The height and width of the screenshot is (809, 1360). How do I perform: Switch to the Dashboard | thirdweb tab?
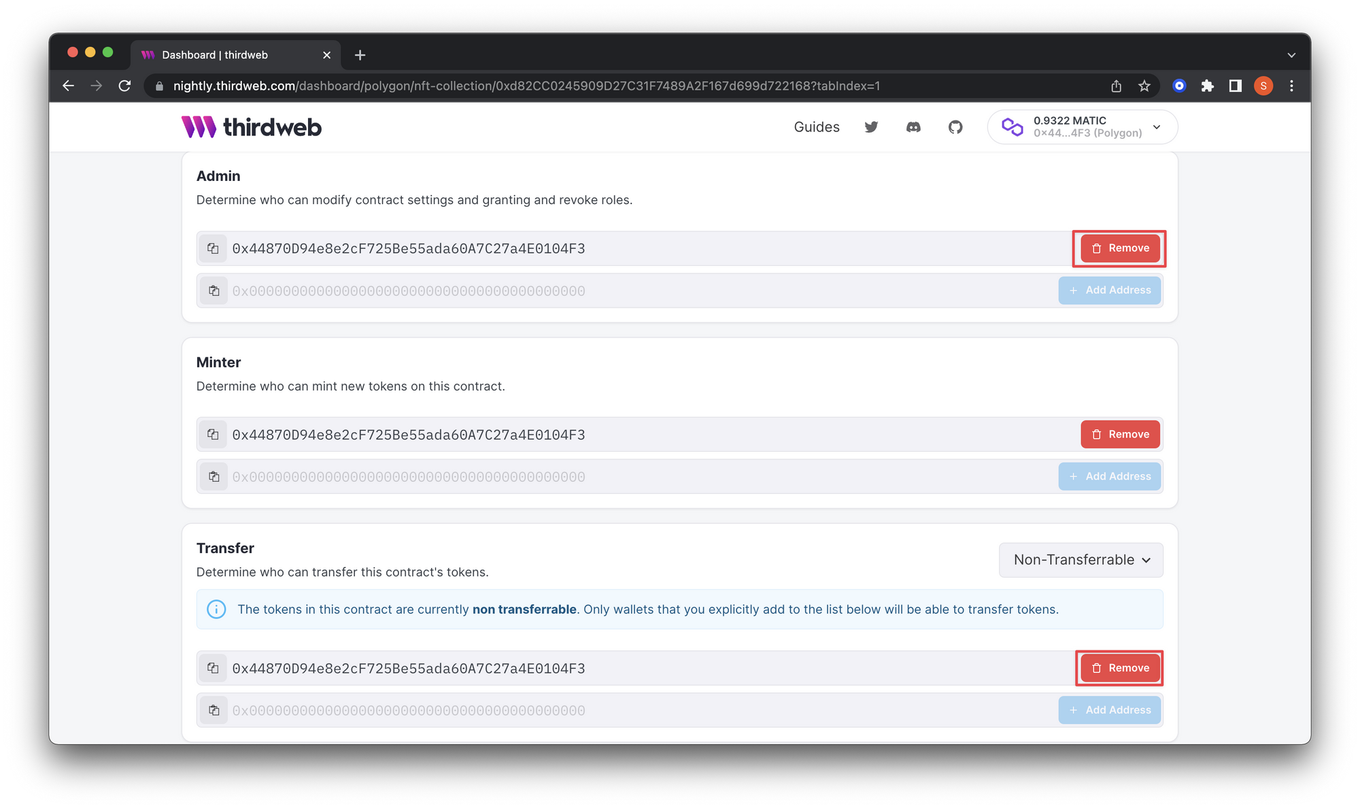pos(235,55)
